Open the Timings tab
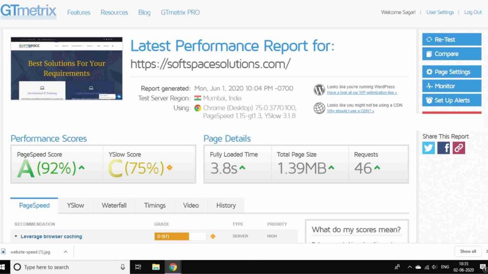This screenshot has height=274, width=488. [x=155, y=205]
